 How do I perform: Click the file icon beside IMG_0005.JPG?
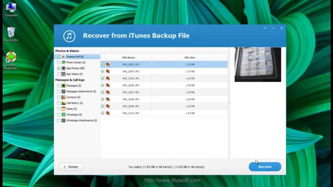pyautogui.click(x=108, y=78)
